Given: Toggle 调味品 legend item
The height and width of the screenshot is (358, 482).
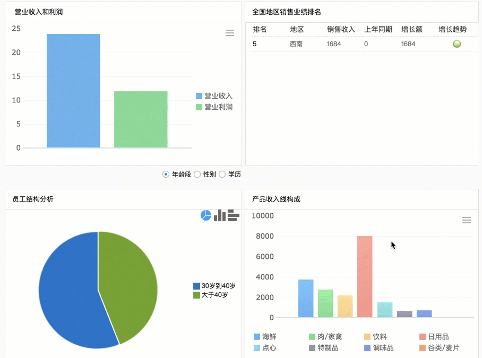Looking at the screenshot, I should [x=378, y=347].
